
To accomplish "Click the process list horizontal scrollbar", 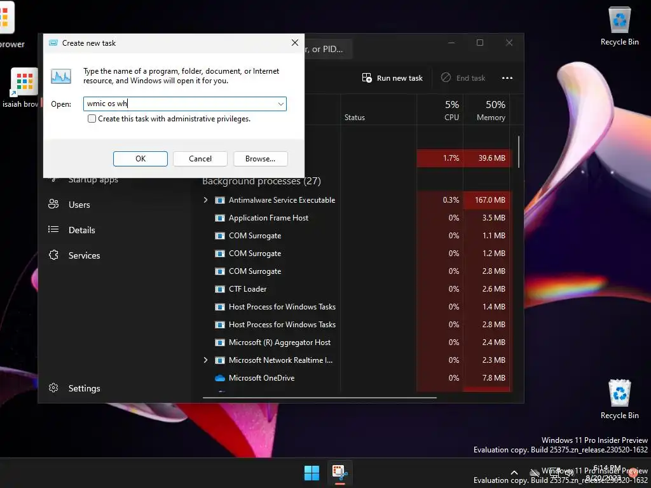I will point(319,398).
